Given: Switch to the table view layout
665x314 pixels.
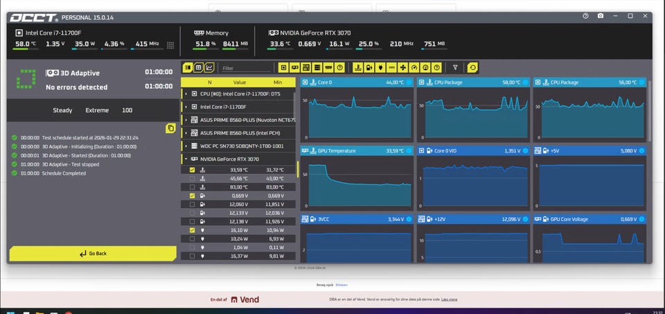Looking at the screenshot, I should (198, 67).
